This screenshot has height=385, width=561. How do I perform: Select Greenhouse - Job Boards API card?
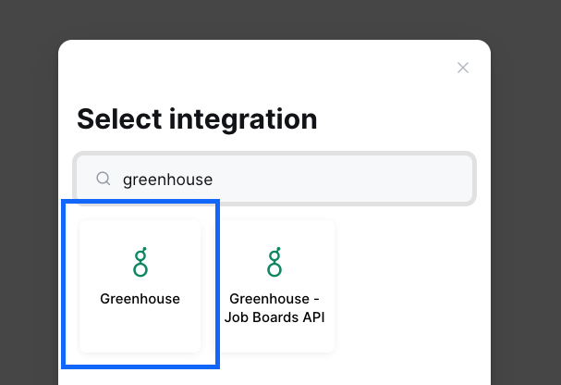(x=274, y=286)
